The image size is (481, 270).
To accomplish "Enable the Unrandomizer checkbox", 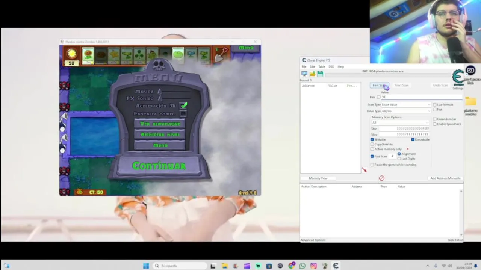I will (435, 119).
